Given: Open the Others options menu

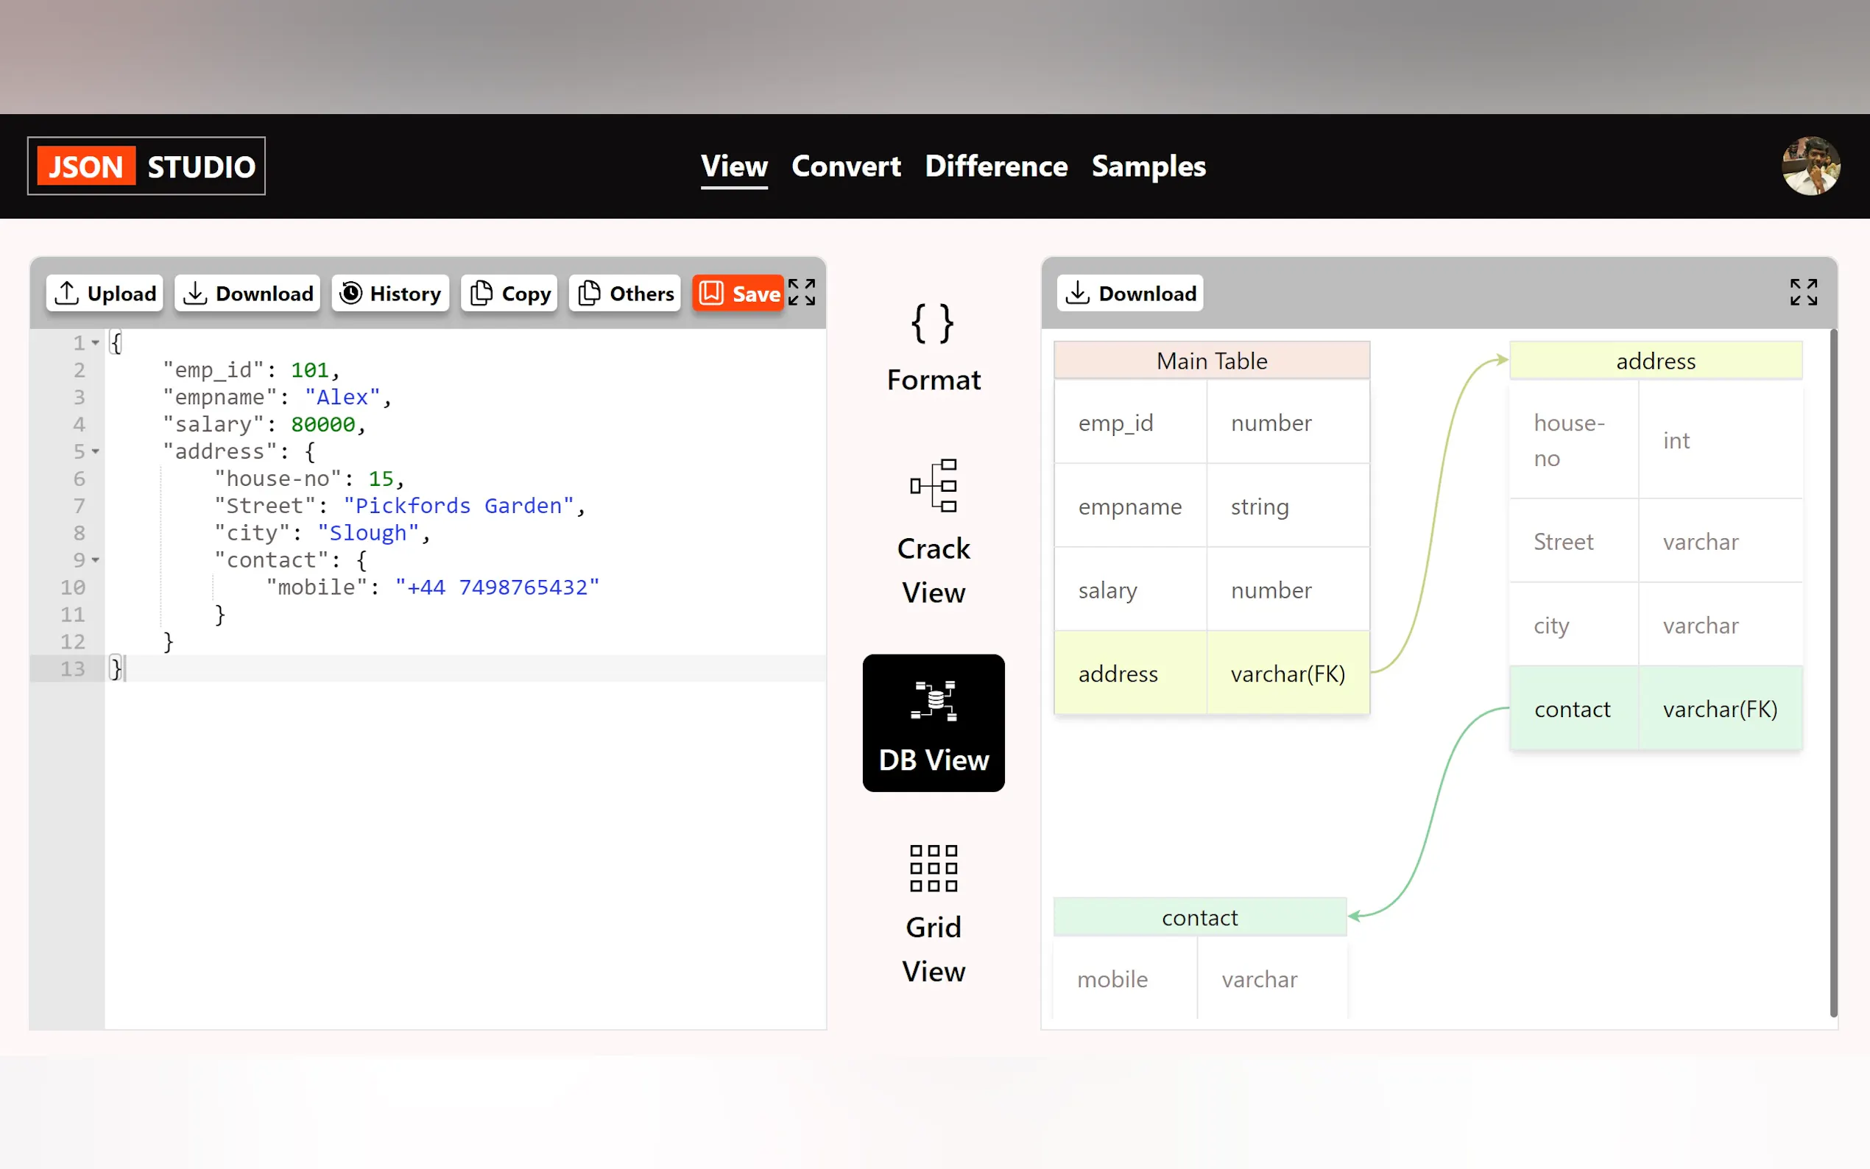Looking at the screenshot, I should [624, 294].
